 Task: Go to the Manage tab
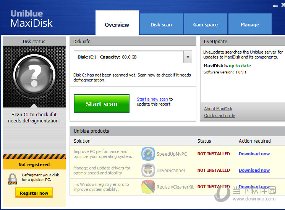(250, 24)
